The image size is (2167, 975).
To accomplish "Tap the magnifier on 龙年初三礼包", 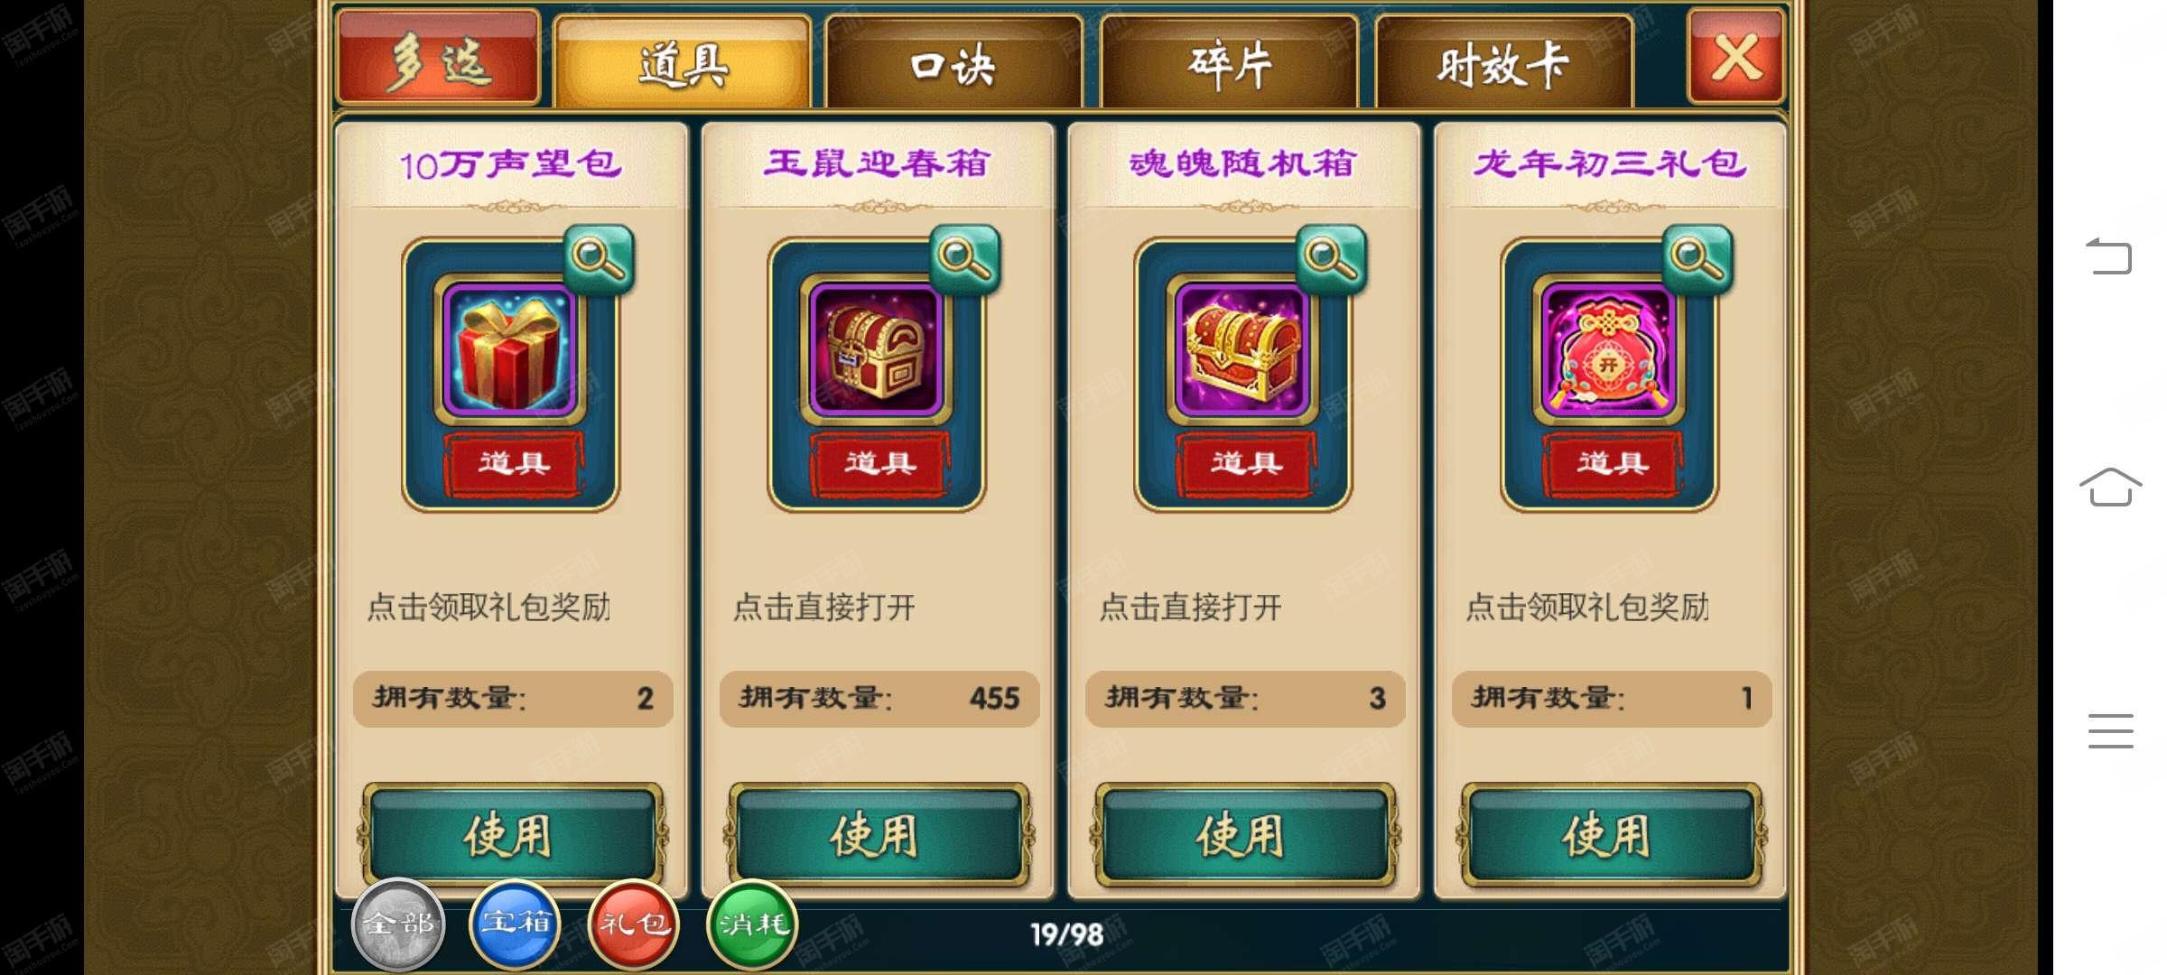I will point(1698,258).
